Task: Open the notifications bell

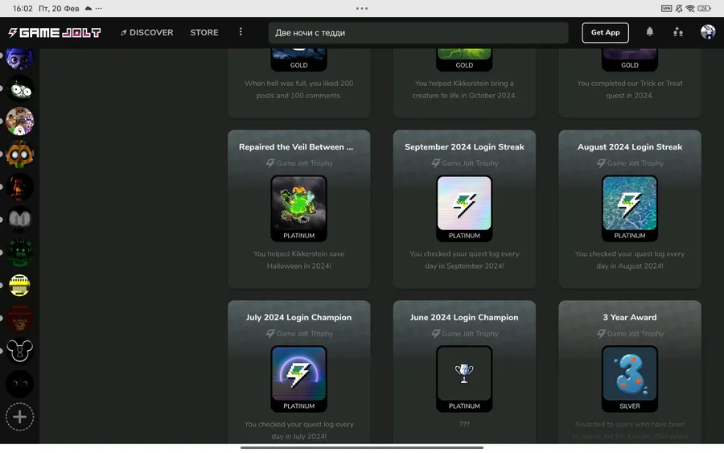Action: tap(650, 32)
